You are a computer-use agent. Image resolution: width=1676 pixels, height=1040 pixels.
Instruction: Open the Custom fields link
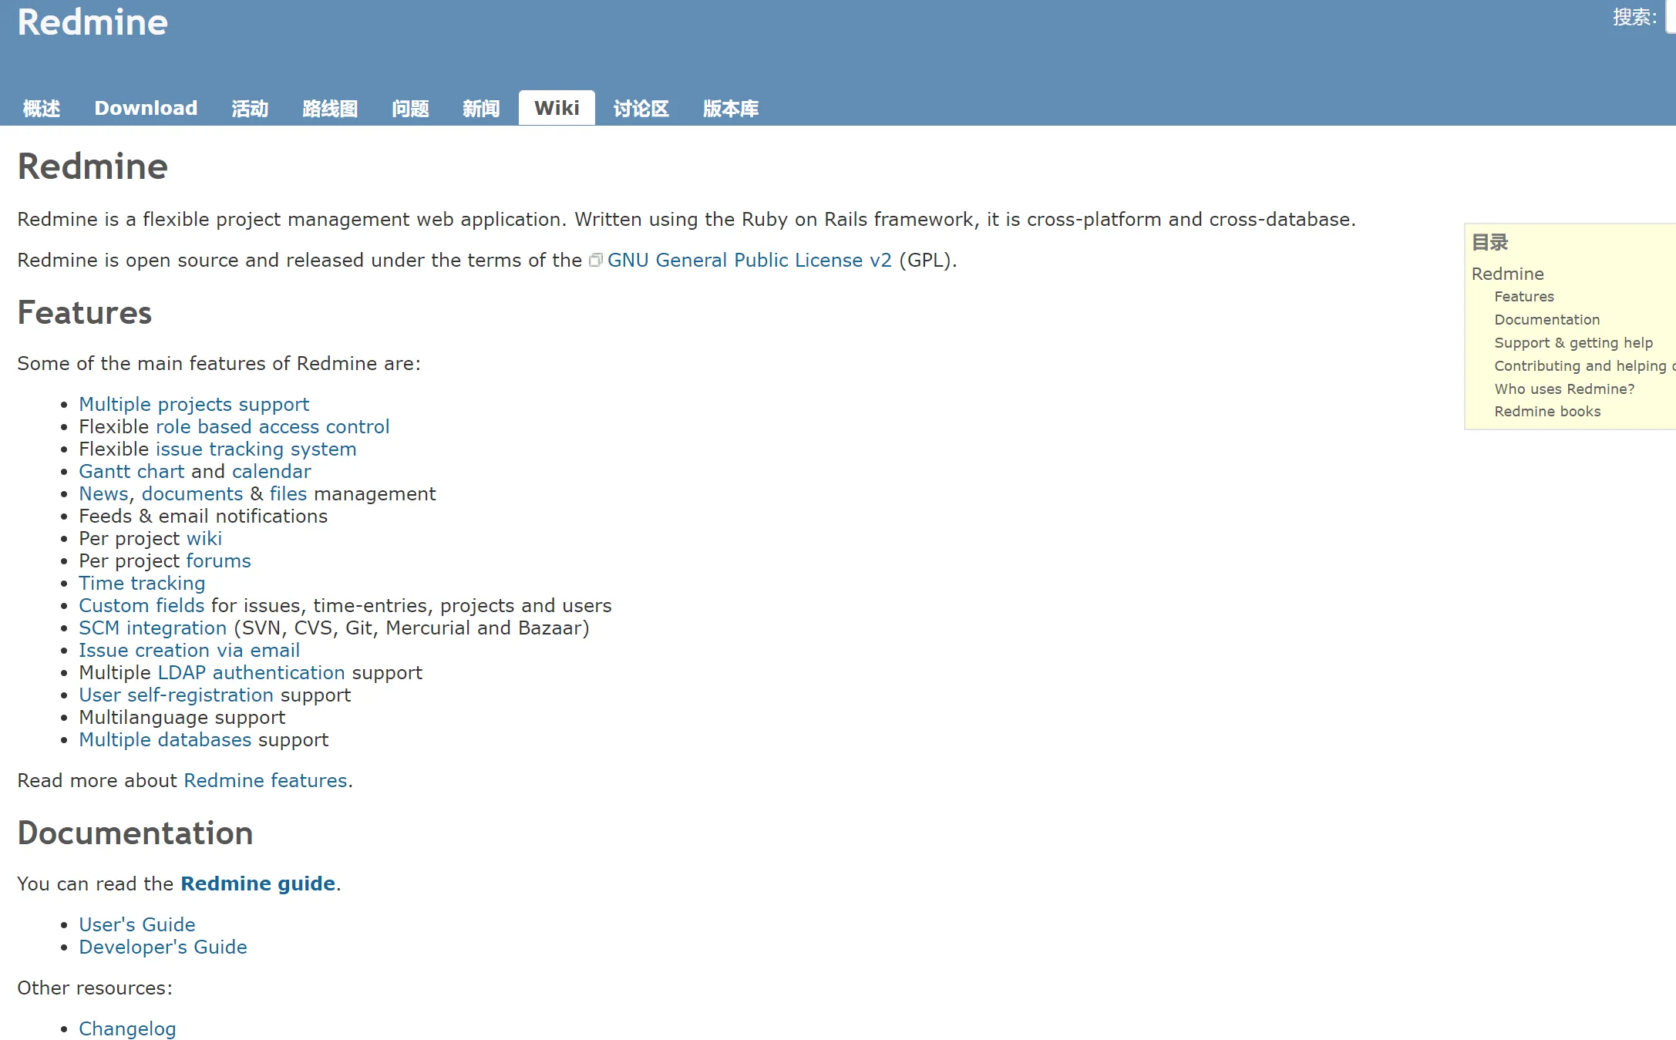tap(142, 606)
